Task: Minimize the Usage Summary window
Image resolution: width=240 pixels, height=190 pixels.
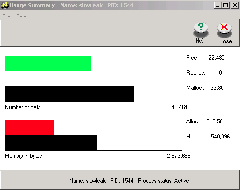Action: coord(218,5)
